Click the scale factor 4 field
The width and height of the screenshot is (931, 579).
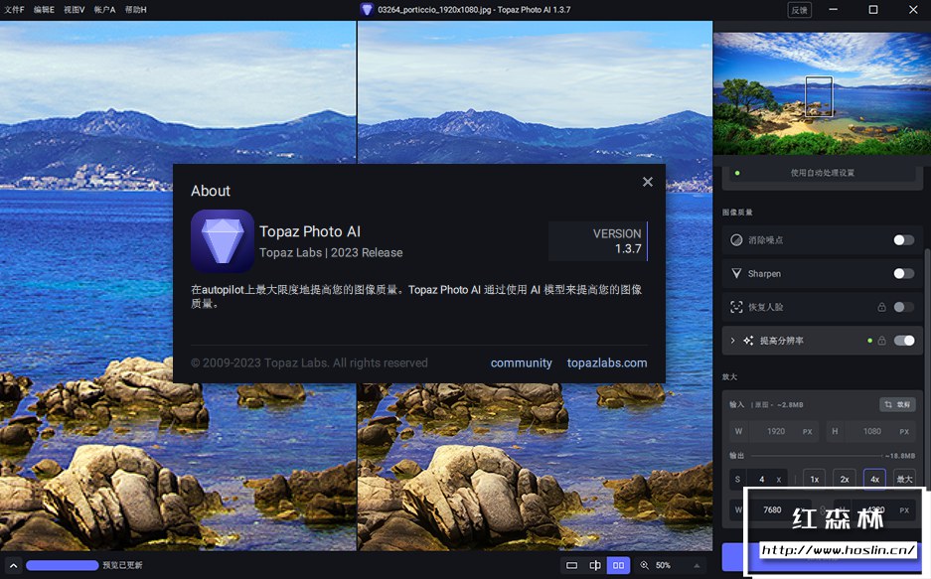coord(761,480)
